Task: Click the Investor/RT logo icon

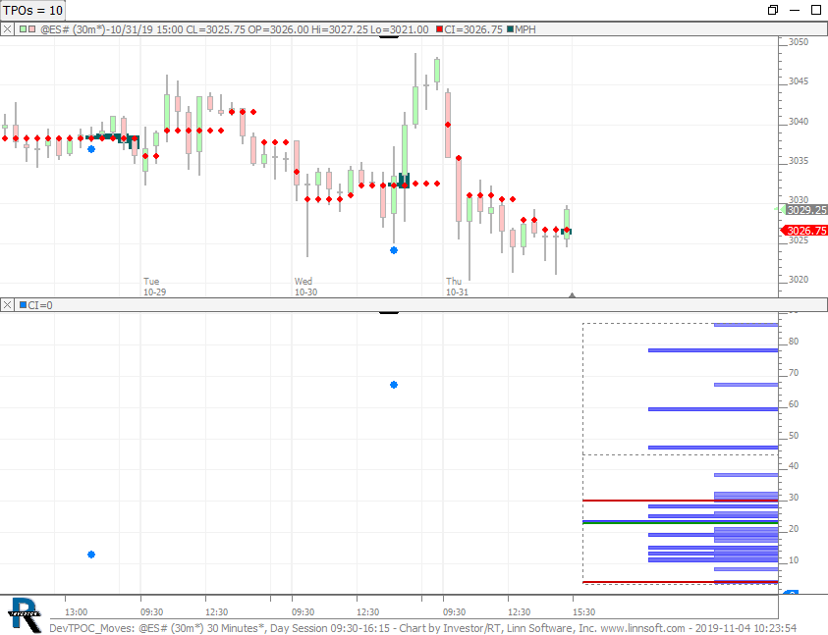Action: pyautogui.click(x=25, y=615)
